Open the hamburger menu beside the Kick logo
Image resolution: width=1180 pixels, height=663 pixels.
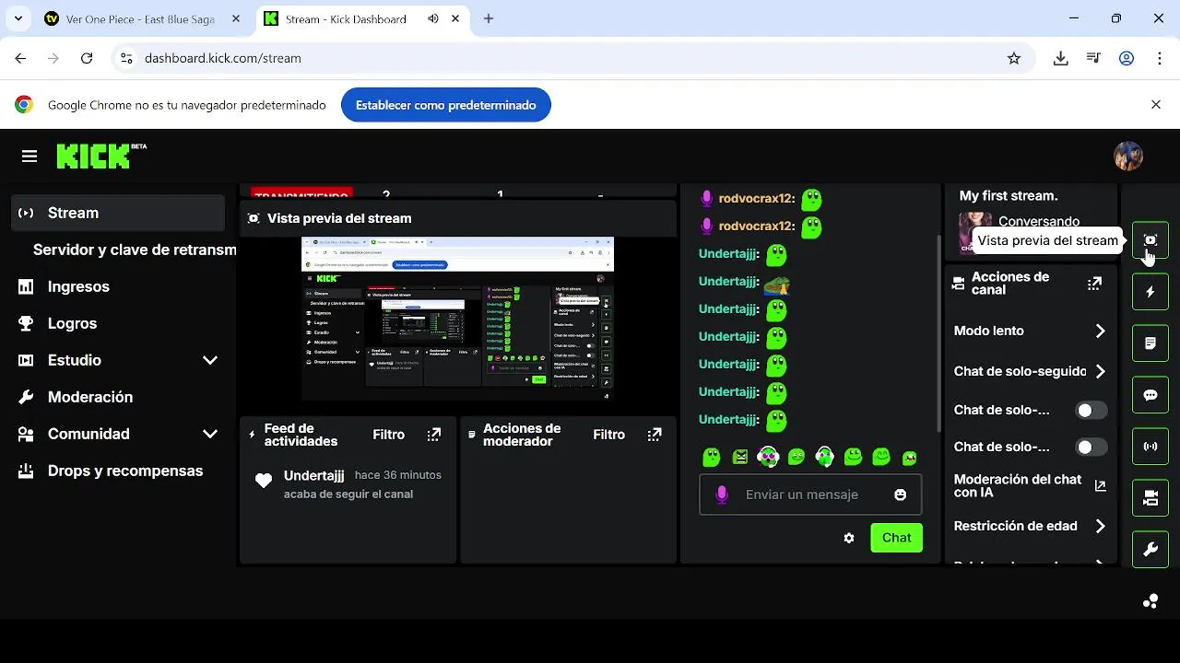click(x=29, y=157)
